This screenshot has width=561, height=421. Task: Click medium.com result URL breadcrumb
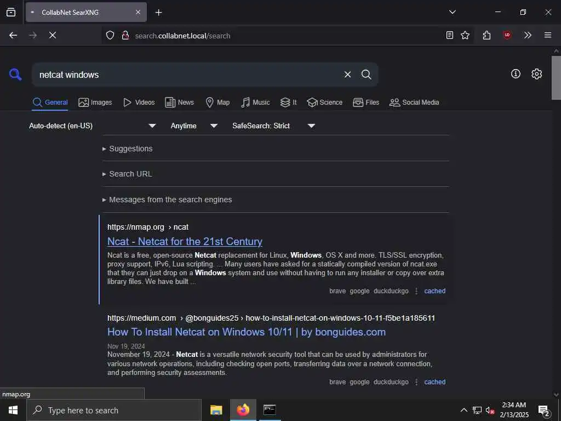coord(271,318)
